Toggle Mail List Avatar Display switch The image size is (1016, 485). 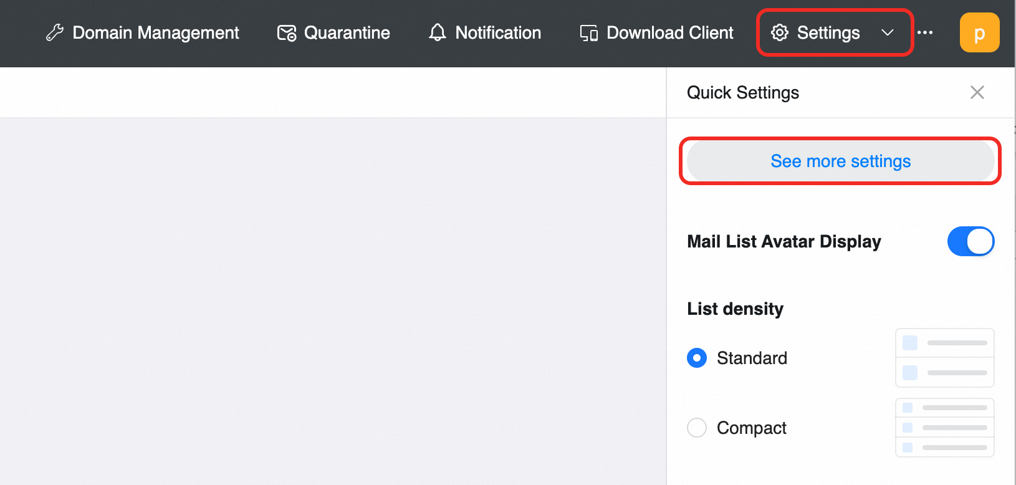tap(970, 241)
